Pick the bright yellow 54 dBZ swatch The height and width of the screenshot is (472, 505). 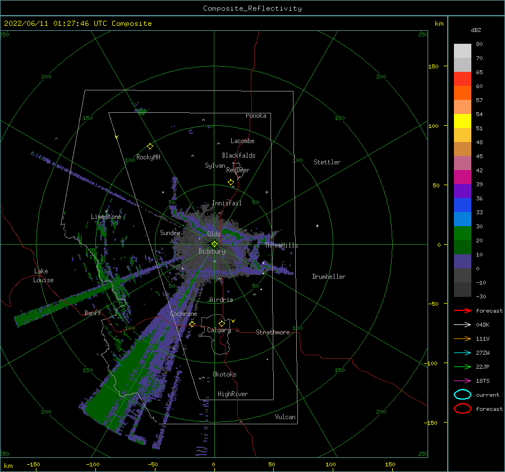click(462, 121)
